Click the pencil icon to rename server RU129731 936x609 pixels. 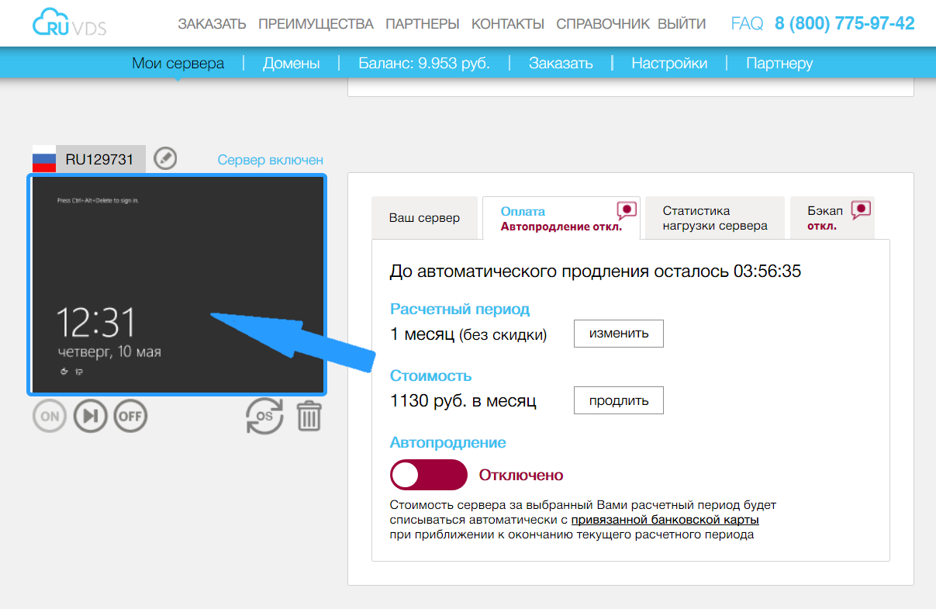click(x=165, y=159)
